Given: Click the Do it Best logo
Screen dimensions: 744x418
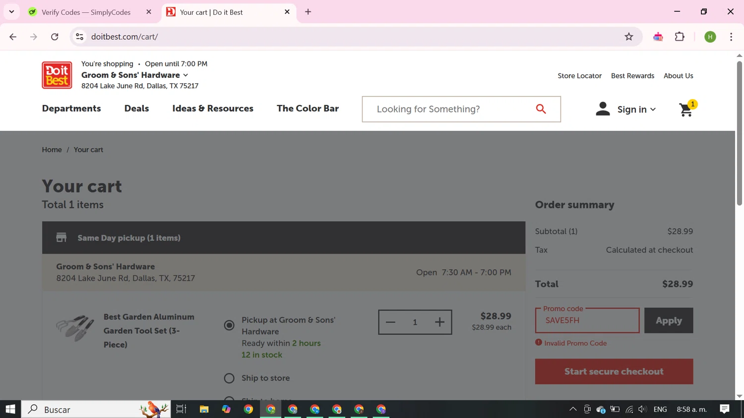Looking at the screenshot, I should [57, 75].
